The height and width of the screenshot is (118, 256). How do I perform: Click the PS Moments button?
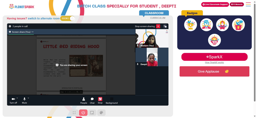pos(237,4)
